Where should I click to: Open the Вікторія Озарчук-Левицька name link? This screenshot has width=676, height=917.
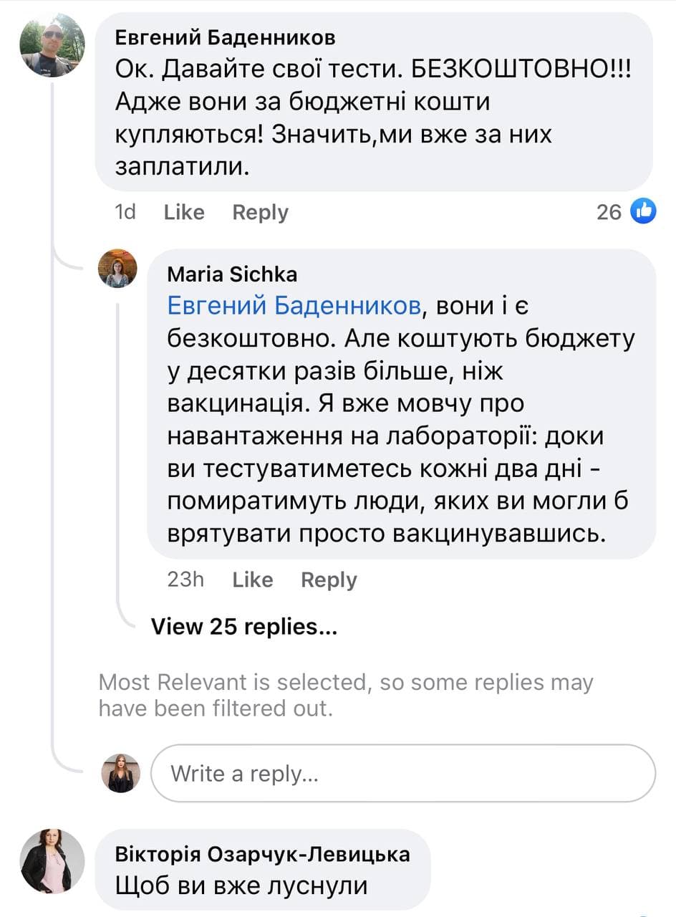click(262, 854)
